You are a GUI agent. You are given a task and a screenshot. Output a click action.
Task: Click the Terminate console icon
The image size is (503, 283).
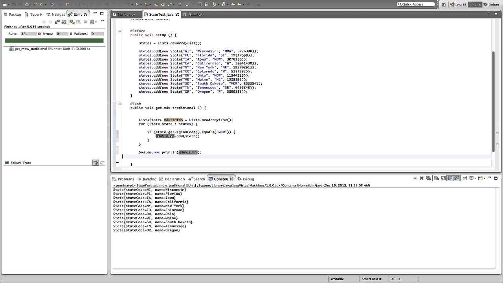415,178
